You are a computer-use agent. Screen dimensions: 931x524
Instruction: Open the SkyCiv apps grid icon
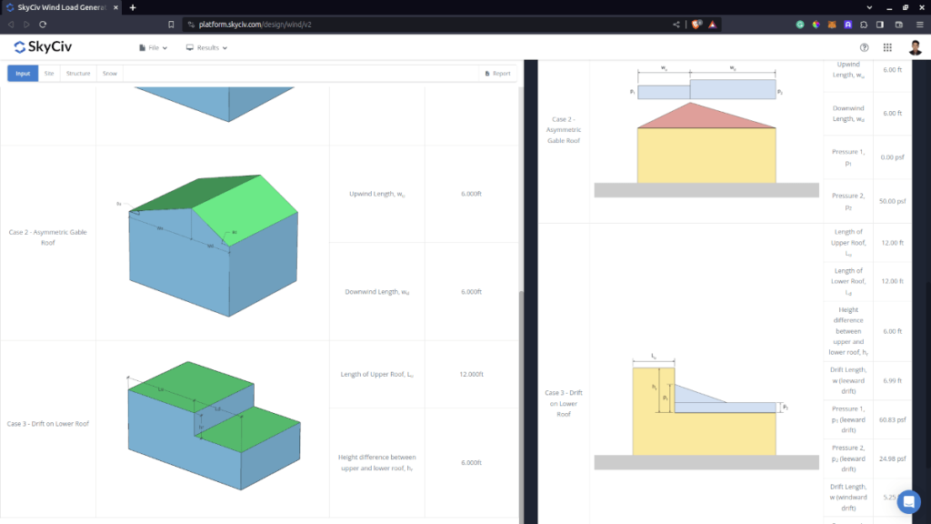(887, 47)
